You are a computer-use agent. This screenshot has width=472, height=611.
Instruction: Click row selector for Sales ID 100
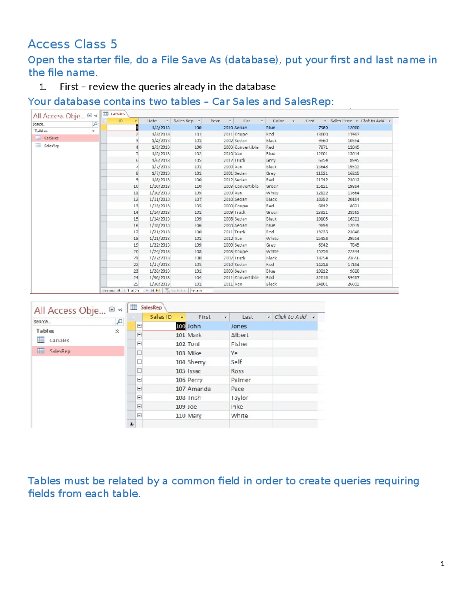coord(132,326)
